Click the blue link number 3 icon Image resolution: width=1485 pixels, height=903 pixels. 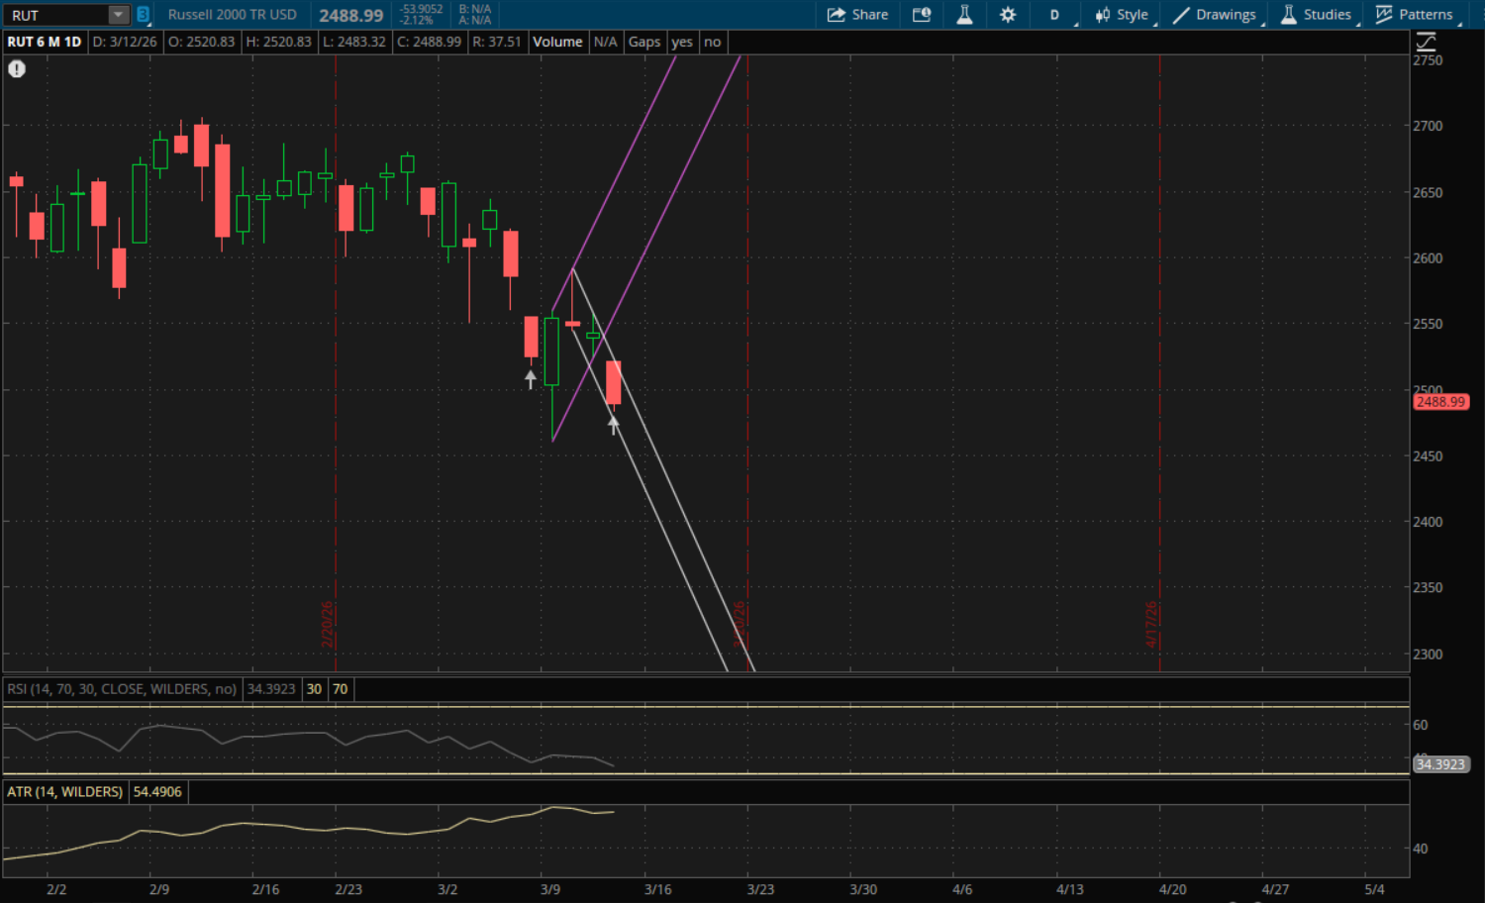pos(143,15)
